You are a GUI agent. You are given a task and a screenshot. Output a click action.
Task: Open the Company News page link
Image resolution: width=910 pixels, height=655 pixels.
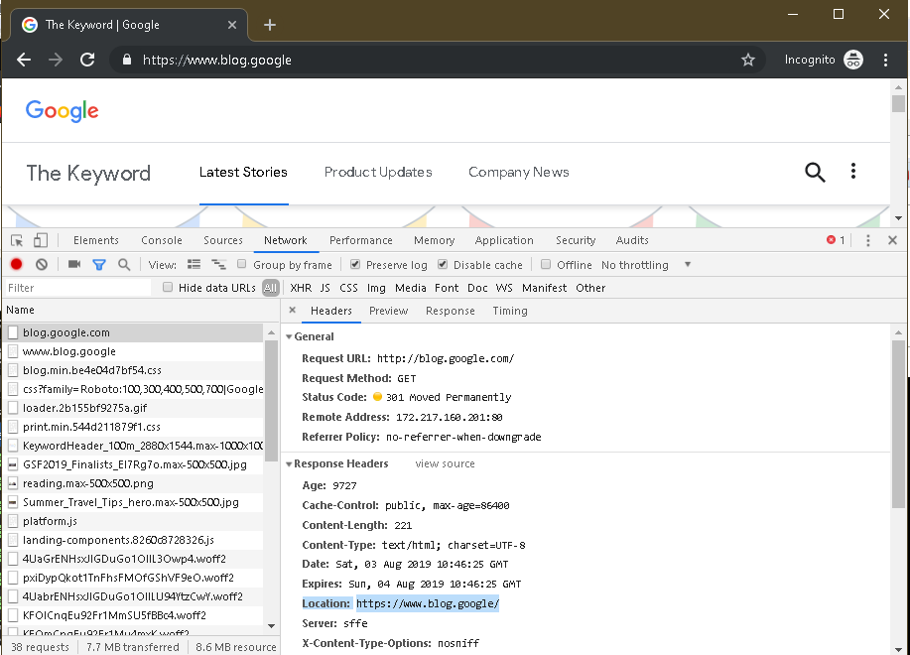(519, 173)
